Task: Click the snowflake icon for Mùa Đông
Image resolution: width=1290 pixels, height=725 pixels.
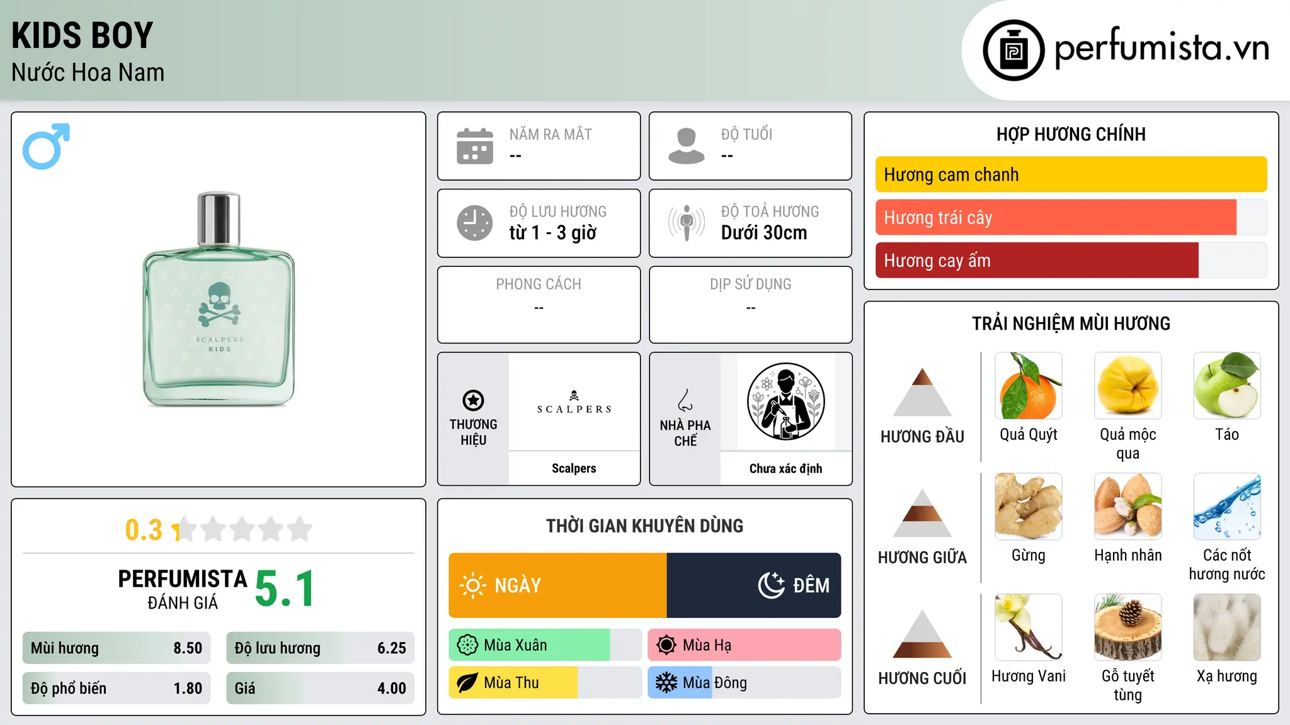Action: [x=666, y=683]
